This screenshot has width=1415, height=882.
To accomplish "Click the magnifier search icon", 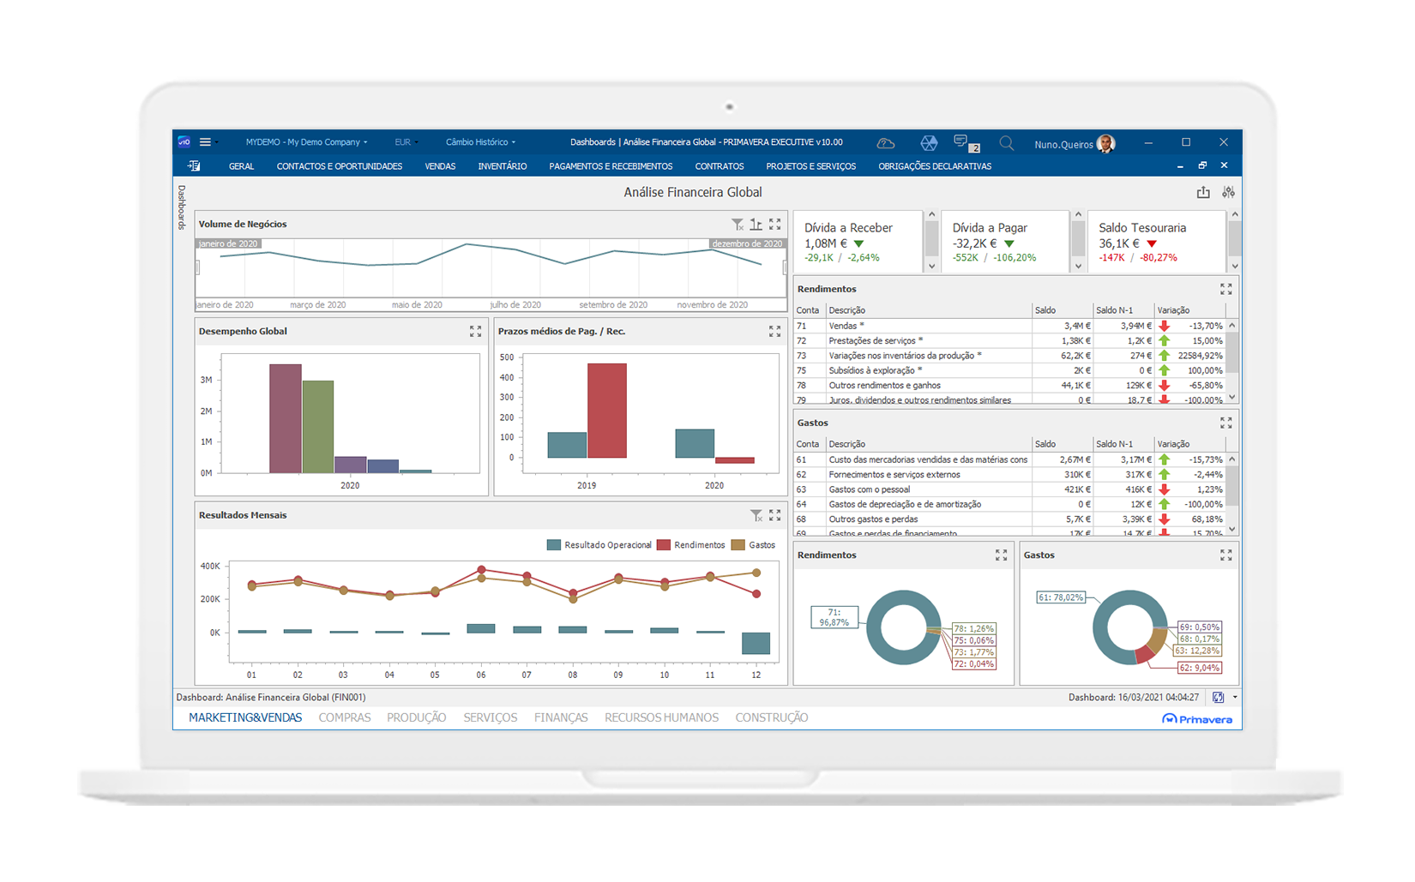I will tap(1007, 143).
